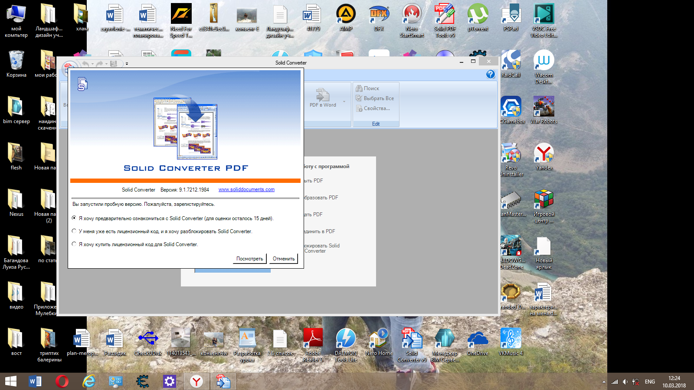Click the Посмотреть button

249,259
